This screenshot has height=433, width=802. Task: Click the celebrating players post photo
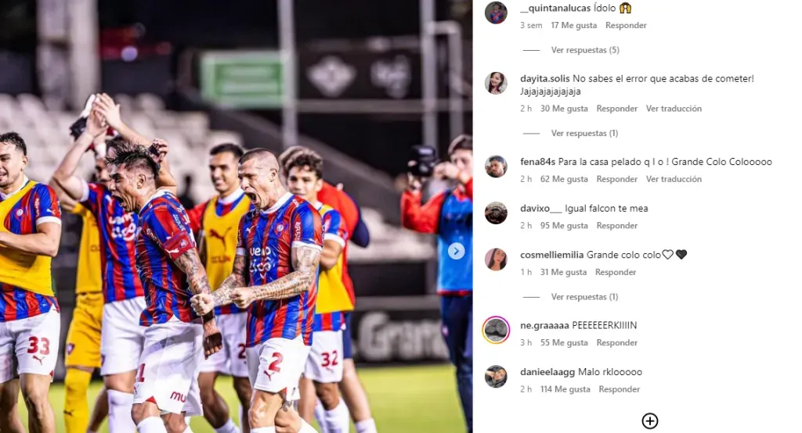coord(236,216)
